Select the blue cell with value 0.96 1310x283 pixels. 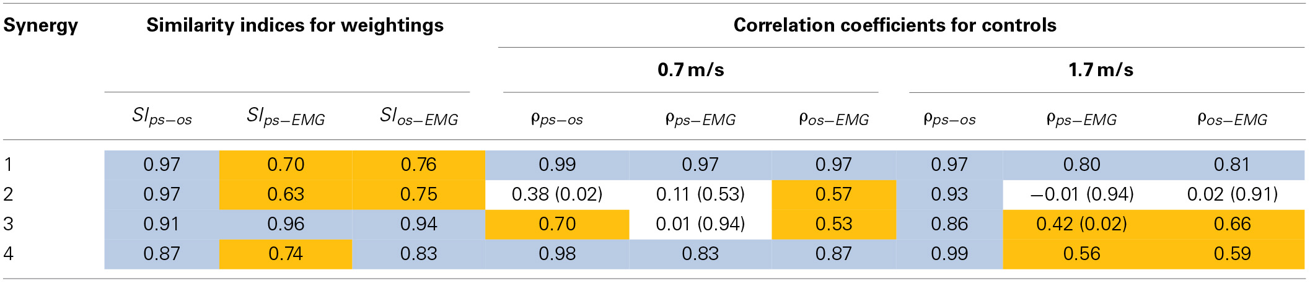click(286, 224)
